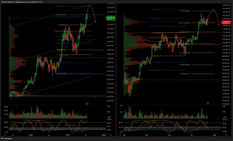Click the purple lightning icon on left chart
Image resolution: width=233 pixels, height=141 pixels.
[x=87, y=103]
